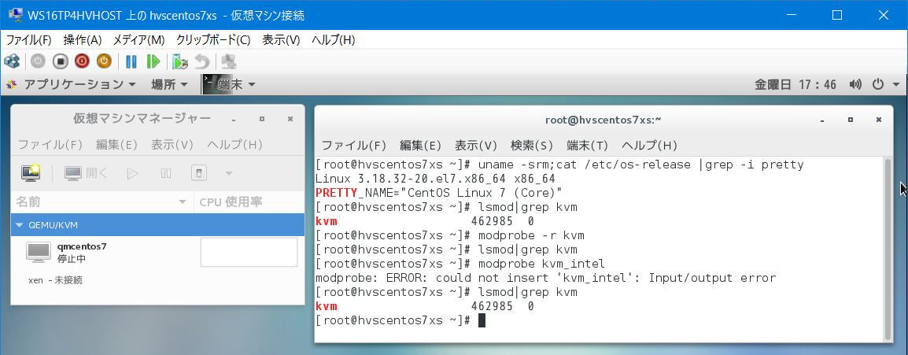Open the terminal 表示(V) menu

tap(476, 145)
